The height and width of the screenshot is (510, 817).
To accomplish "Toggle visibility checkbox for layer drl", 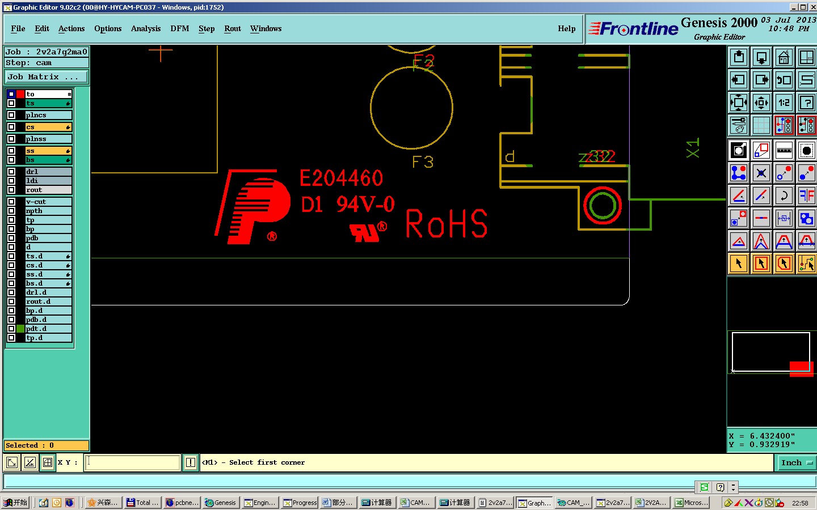I will [11, 172].
